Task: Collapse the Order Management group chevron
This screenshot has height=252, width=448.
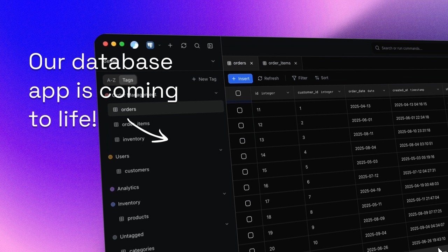Action: [x=216, y=93]
